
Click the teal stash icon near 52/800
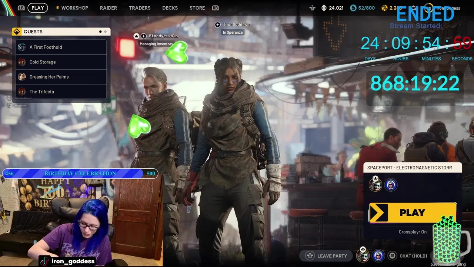coord(353,8)
